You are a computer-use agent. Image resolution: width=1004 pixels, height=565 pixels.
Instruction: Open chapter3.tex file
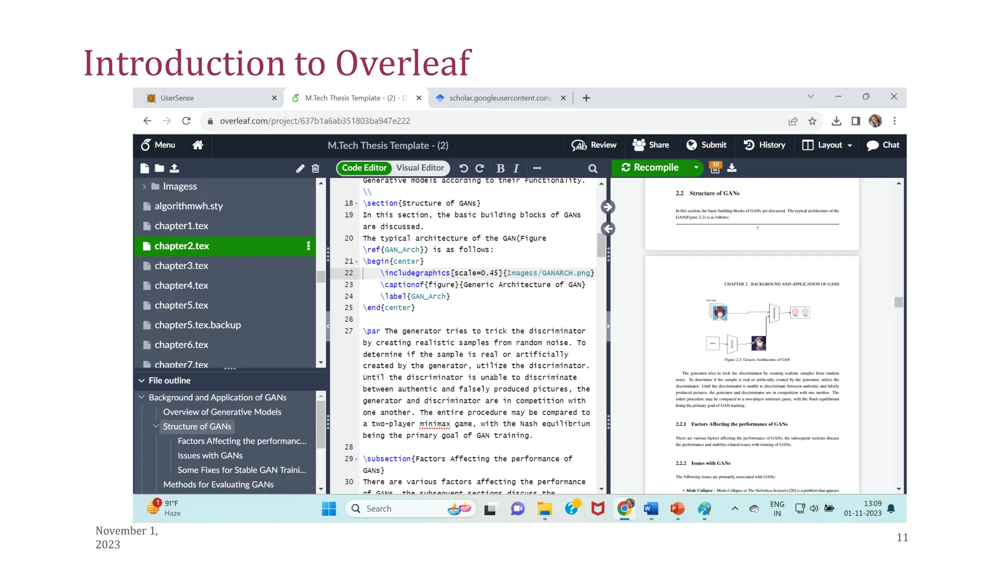tap(181, 265)
